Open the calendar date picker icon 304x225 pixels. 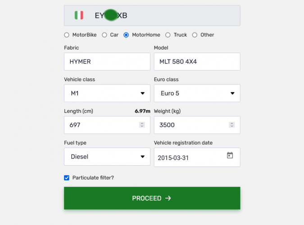(230, 156)
